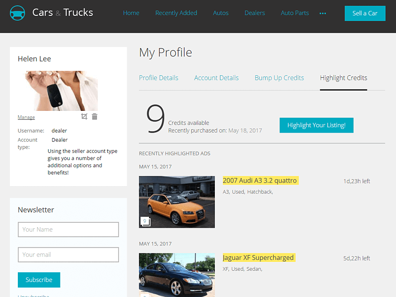The image size is (396, 297).
Task: Click the 'RECENTLY HIGHLIGHTED ADS' heading
Action: 175,153
